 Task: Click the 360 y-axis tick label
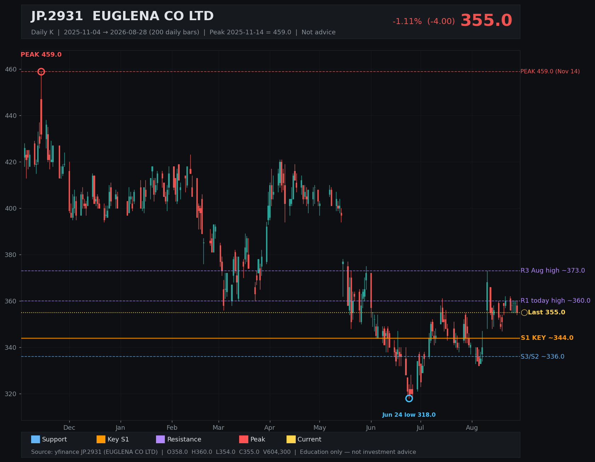(x=11, y=301)
